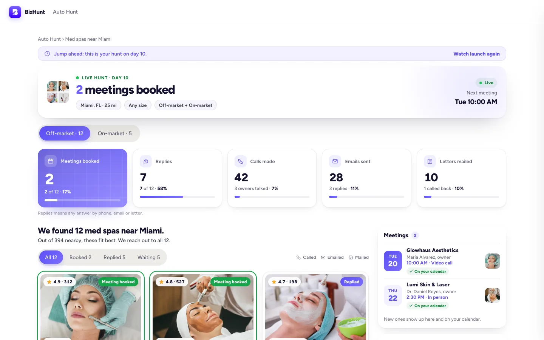Open the Lumi Skin & Laser meeting thumbnail
Viewport: 544px width, 340px height.
493,295
